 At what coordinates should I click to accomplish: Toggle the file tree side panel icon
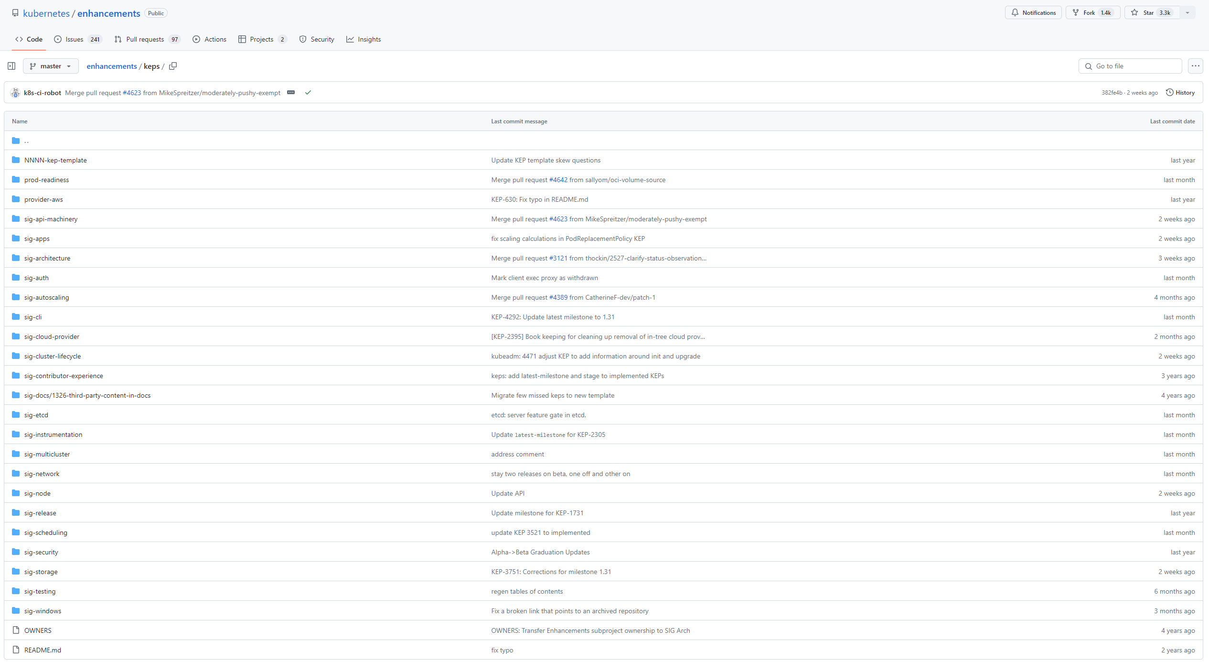(12, 66)
